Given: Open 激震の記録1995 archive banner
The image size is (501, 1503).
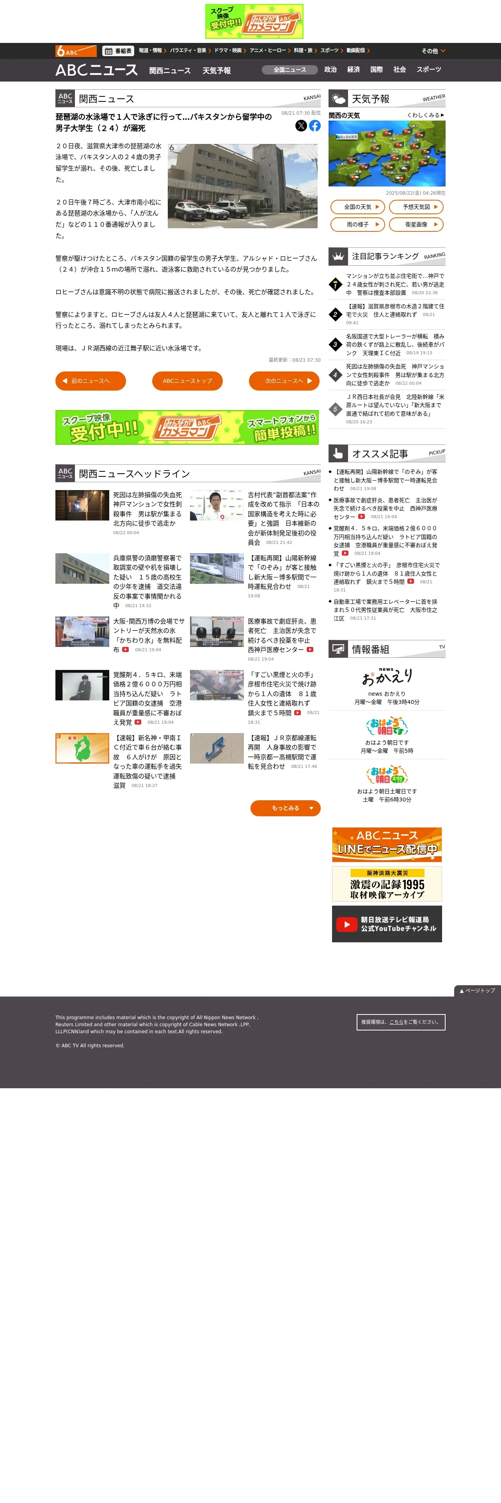Looking at the screenshot, I should pos(387,884).
